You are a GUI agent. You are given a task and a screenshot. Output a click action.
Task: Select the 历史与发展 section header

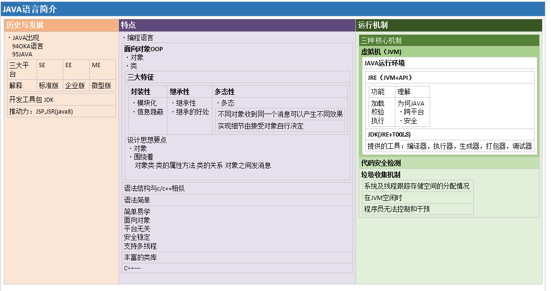[x=61, y=25]
